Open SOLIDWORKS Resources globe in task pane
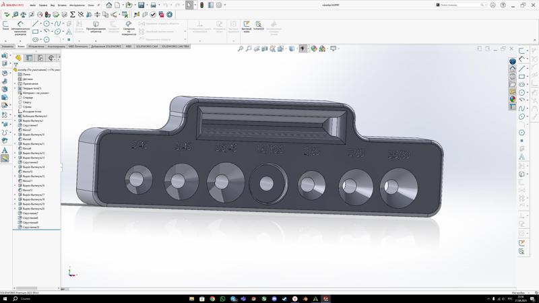 (513, 61)
